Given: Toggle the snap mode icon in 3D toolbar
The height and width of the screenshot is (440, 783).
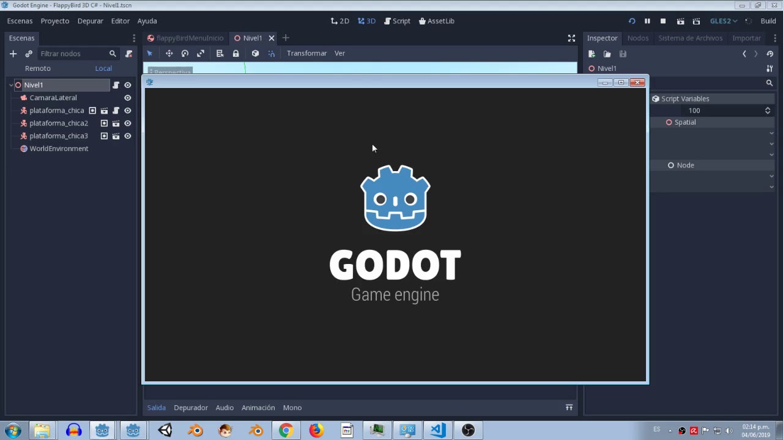Looking at the screenshot, I should (272, 53).
